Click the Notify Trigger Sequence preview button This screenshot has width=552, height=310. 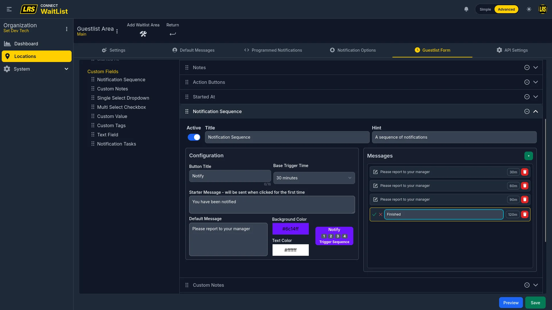[x=334, y=236]
